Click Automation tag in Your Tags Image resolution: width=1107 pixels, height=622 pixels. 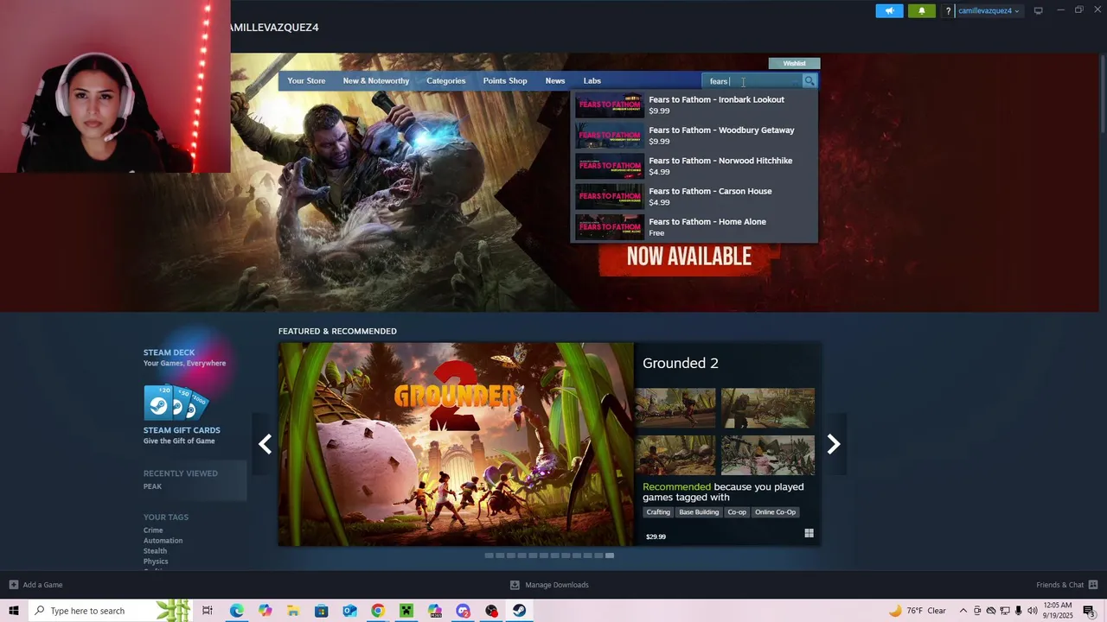point(163,541)
